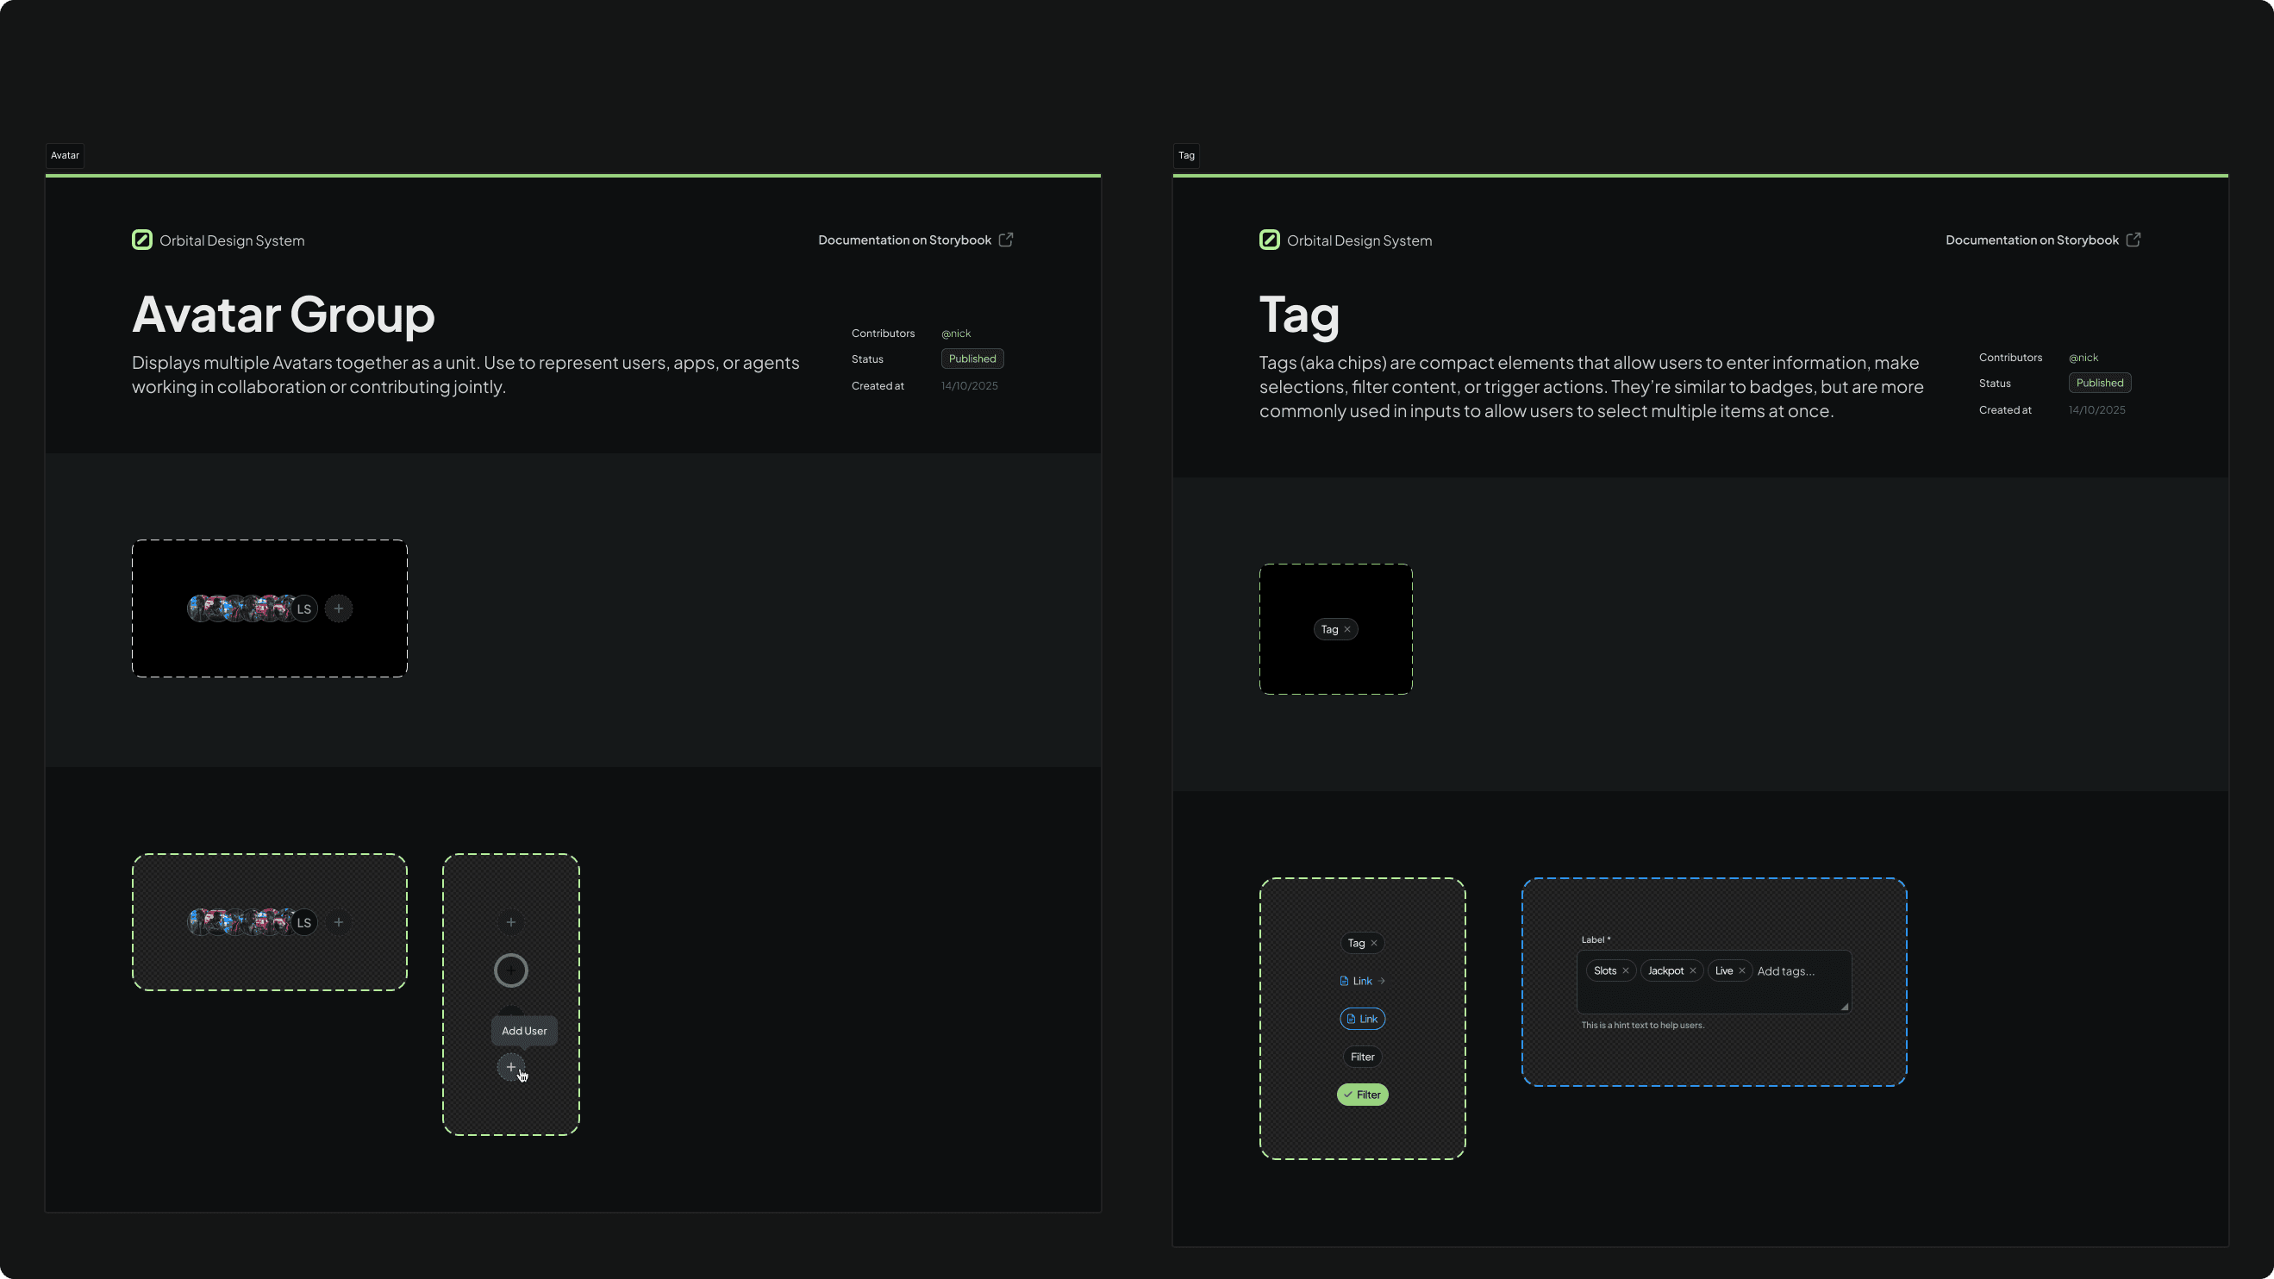The width and height of the screenshot is (2274, 1279).
Task: Toggle the unselected Filter chip
Action: (1362, 1057)
